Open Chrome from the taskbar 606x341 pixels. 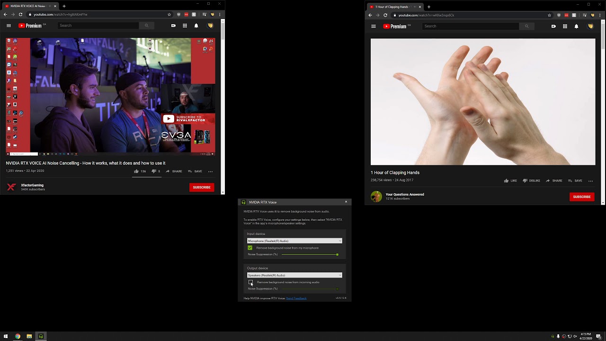(x=18, y=336)
